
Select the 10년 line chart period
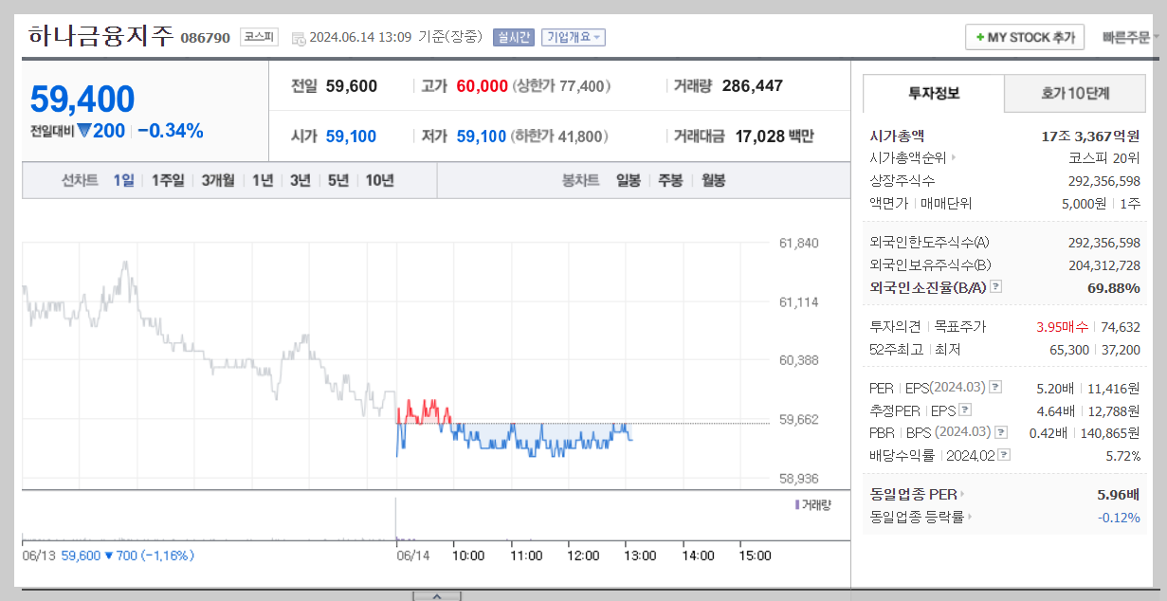[x=379, y=180]
